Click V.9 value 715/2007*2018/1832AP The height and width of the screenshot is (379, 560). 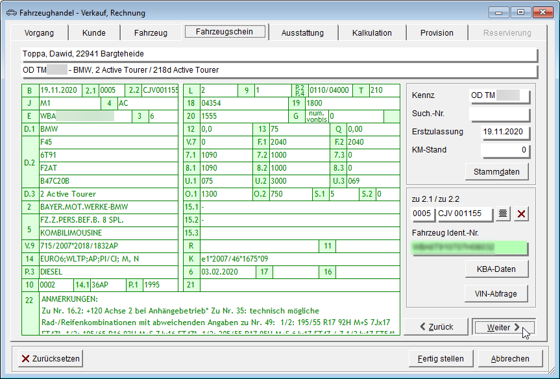pos(108,246)
